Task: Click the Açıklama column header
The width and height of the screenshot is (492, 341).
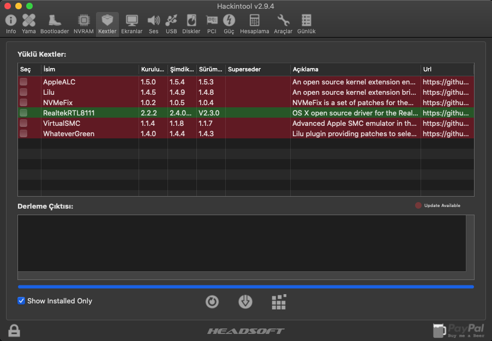Action: [355, 70]
